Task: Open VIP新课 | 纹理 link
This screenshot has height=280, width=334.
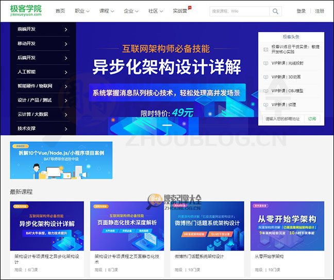Action: (x=283, y=105)
